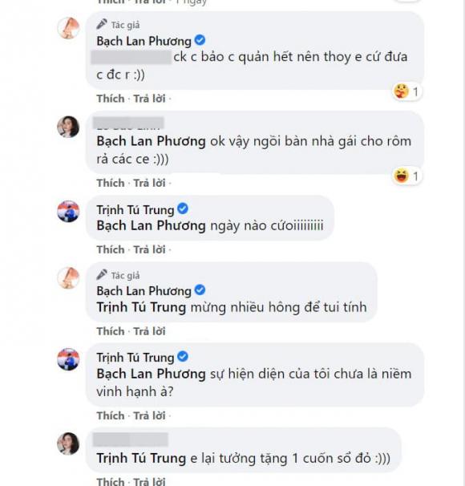Reply to 'mừng nhiều hông để tui tính'
Screen dimensions: 465x486
[x=149, y=331]
